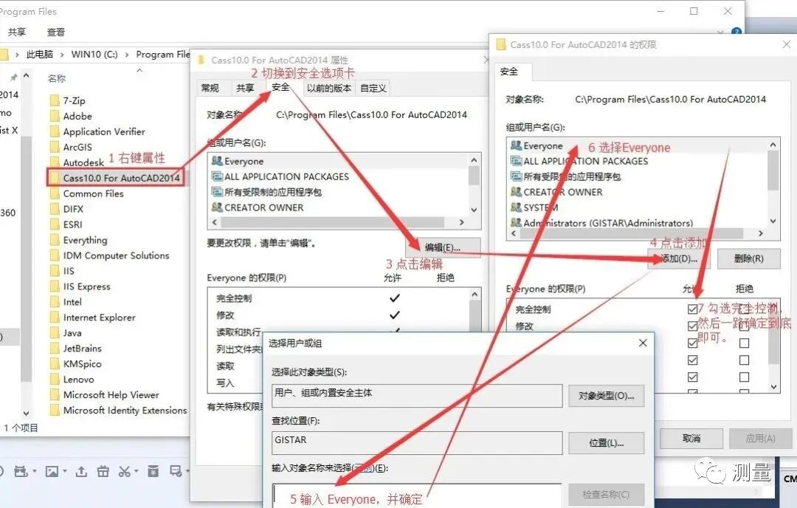Click the ESRI folder icon
Image resolution: width=797 pixels, height=508 pixels.
pyautogui.click(x=55, y=224)
